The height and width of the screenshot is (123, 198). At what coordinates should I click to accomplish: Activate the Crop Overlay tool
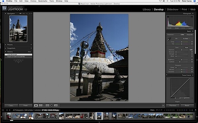pos(47,106)
